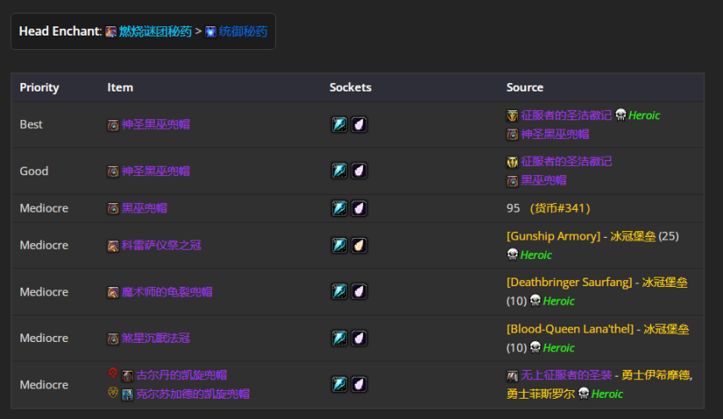Click the hood icon in the Best row

pyautogui.click(x=113, y=125)
